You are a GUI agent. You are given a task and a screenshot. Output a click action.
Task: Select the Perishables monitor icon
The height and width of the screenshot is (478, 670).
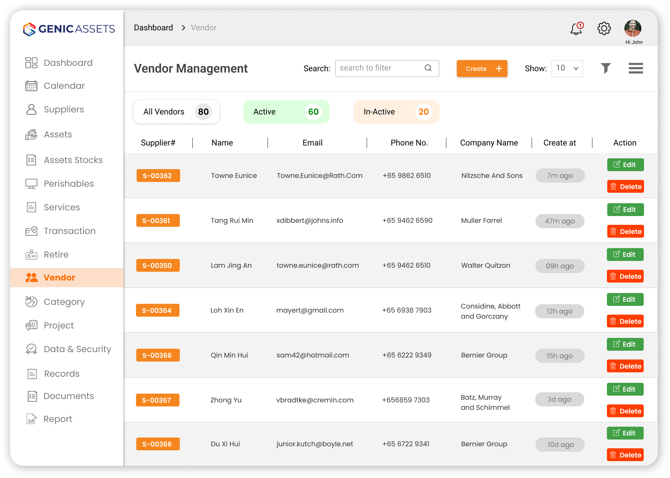(x=31, y=183)
